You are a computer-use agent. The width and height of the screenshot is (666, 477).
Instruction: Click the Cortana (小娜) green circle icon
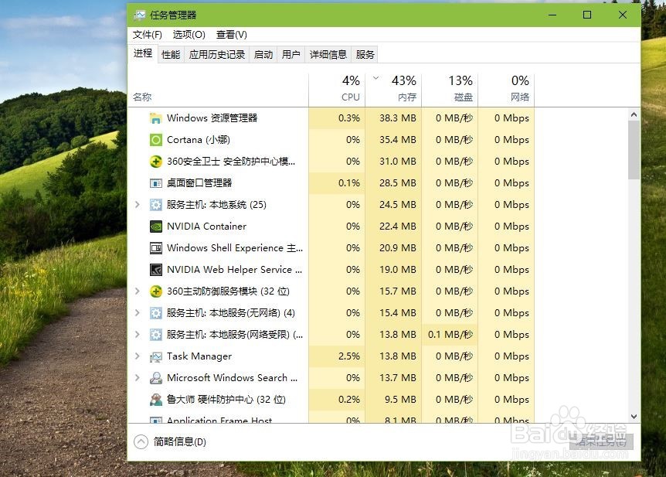[156, 140]
